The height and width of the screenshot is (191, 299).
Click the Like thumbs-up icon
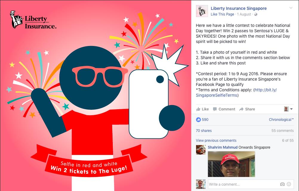point(198,109)
